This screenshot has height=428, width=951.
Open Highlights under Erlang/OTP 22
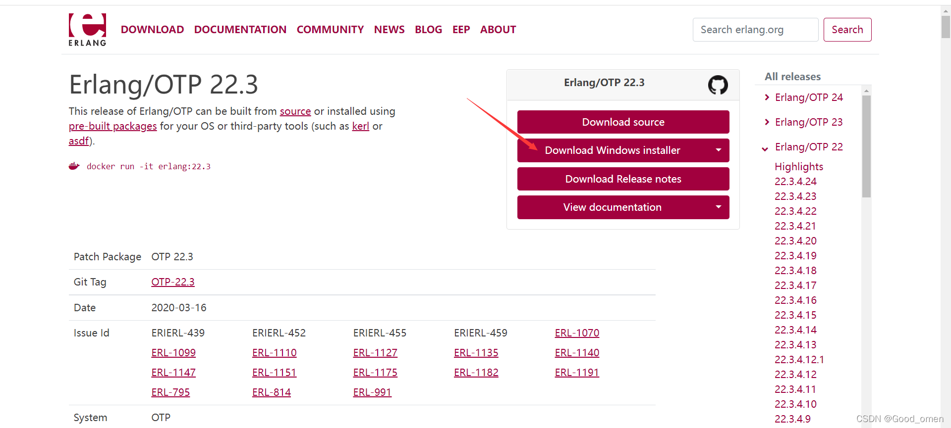click(799, 167)
